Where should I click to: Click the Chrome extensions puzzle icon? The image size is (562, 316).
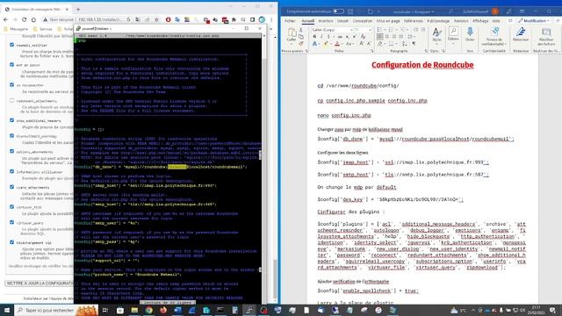point(234,19)
